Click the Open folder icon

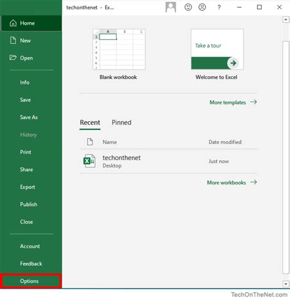coord(13,57)
